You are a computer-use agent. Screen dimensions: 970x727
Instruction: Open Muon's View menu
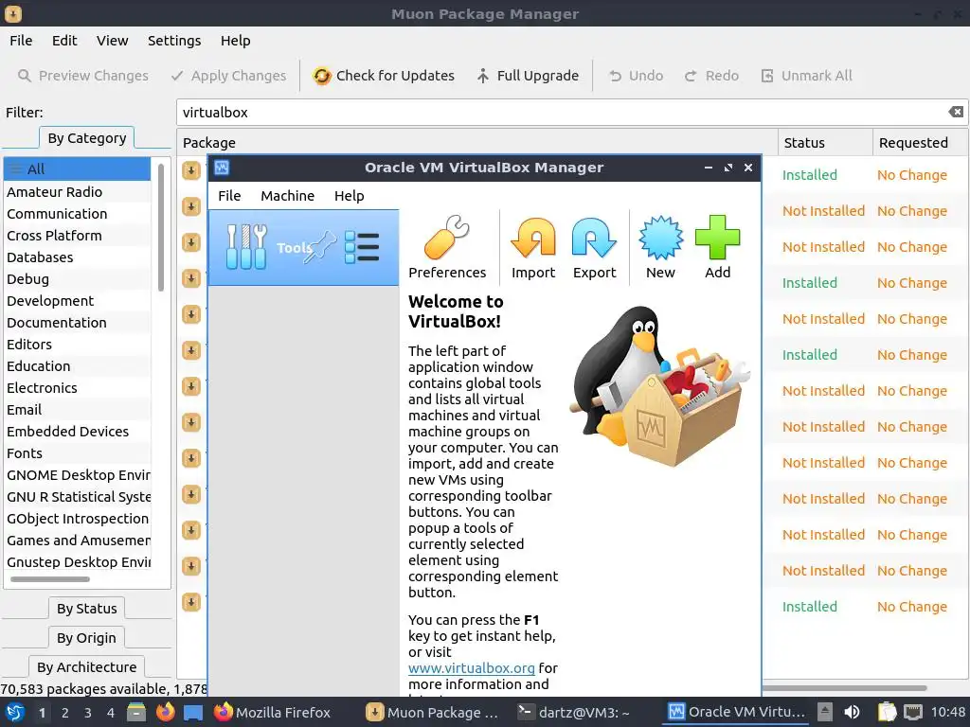(112, 41)
